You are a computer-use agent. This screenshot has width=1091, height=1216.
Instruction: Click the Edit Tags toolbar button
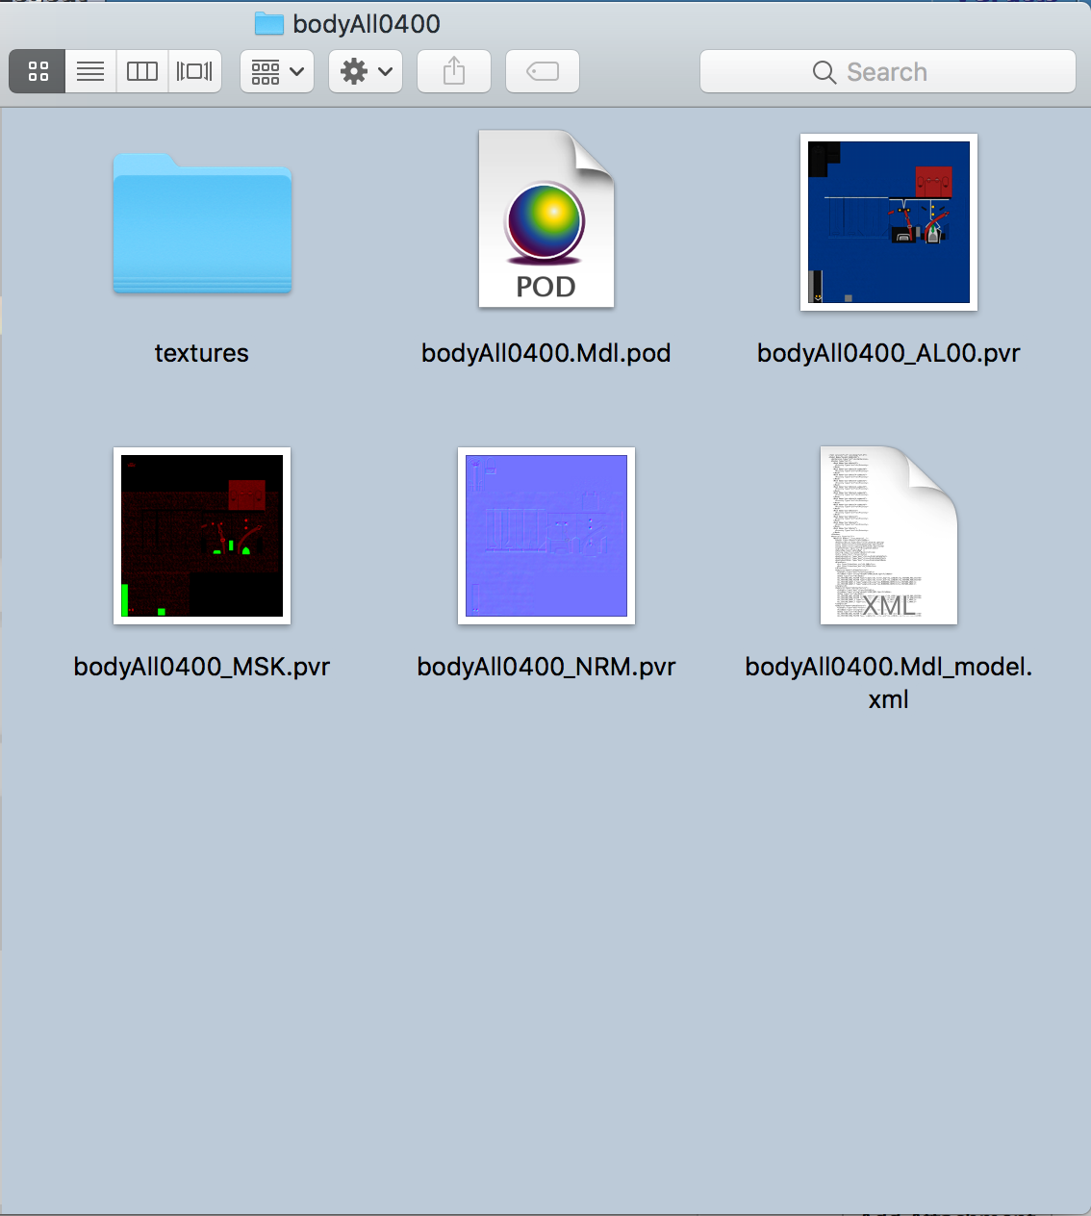(543, 71)
